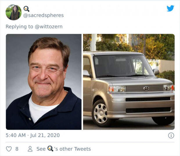Click the car's front wheel hubcap
Screen dimensions: 180x156
coord(100,113)
